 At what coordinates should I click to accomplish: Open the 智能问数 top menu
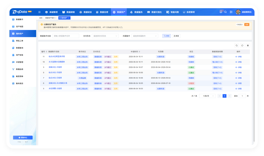click(173, 12)
